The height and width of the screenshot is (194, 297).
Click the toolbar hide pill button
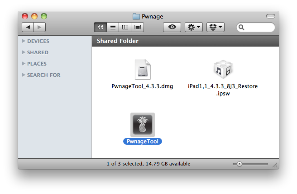270,16
